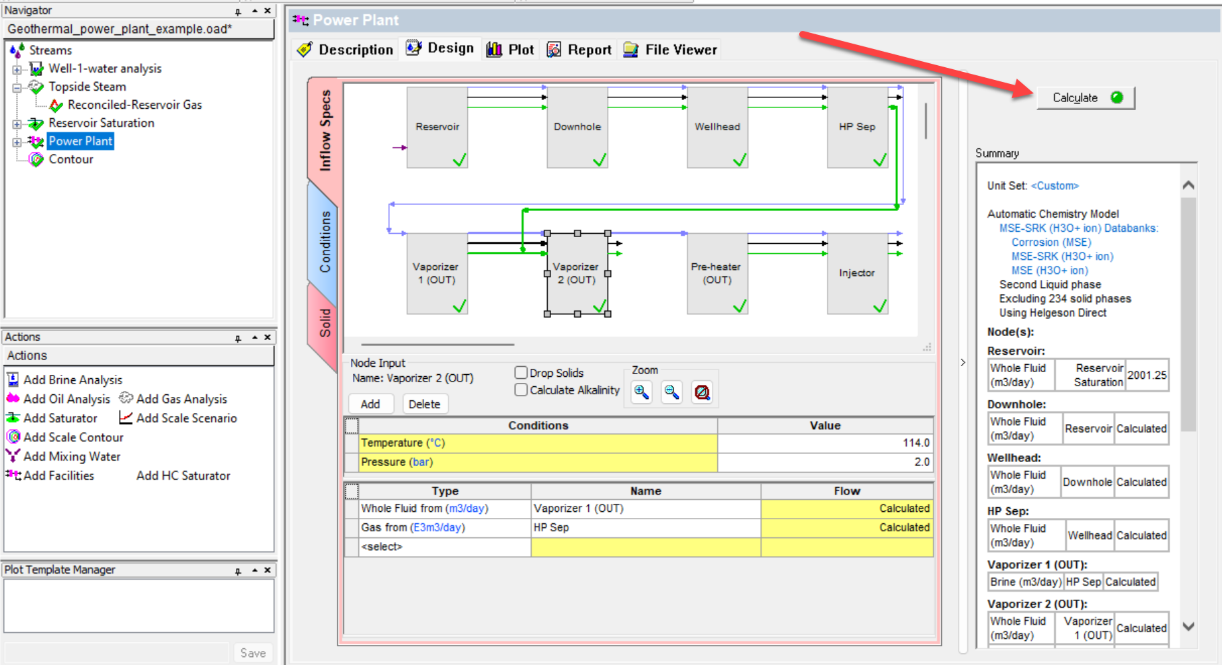Select the Wellhead node block
Image resolution: width=1222 pixels, height=665 pixels.
click(717, 128)
